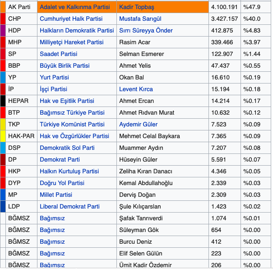
Task: Open the Levent Kırca candidate link
Action: point(136,89)
